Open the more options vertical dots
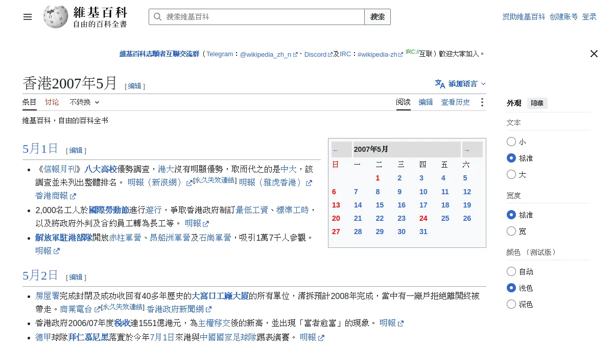 click(x=482, y=102)
